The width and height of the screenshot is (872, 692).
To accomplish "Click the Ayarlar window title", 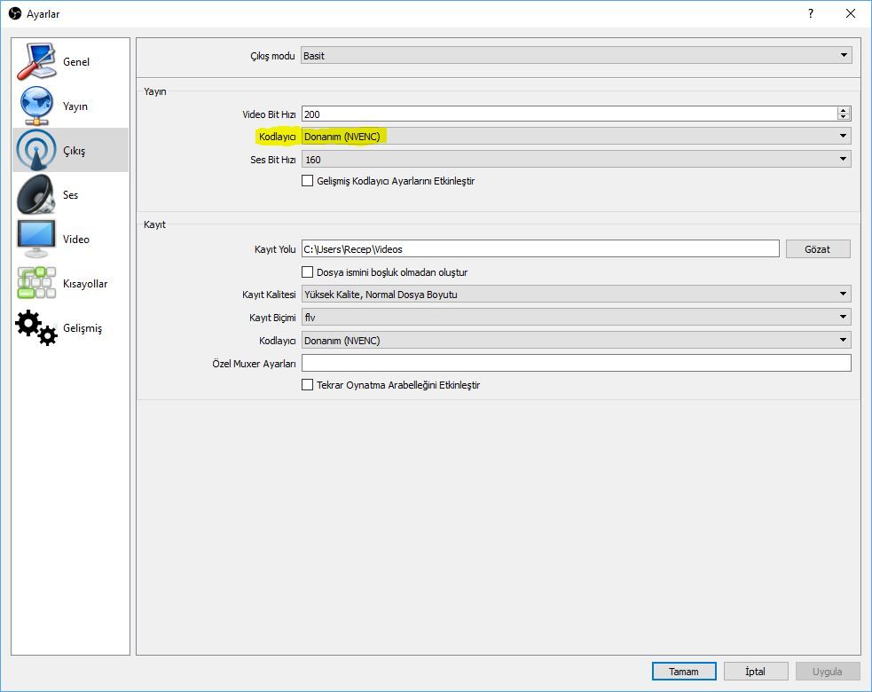I will point(43,14).
